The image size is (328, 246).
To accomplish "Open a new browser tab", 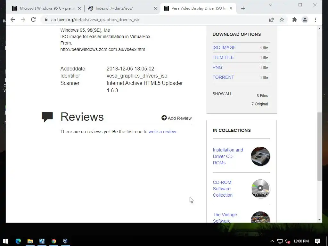I will [243, 8].
